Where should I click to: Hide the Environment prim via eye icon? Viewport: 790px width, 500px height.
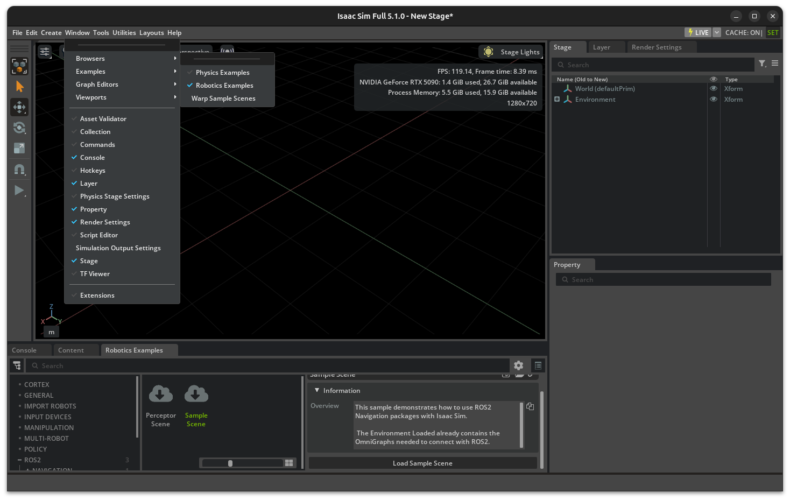point(714,99)
